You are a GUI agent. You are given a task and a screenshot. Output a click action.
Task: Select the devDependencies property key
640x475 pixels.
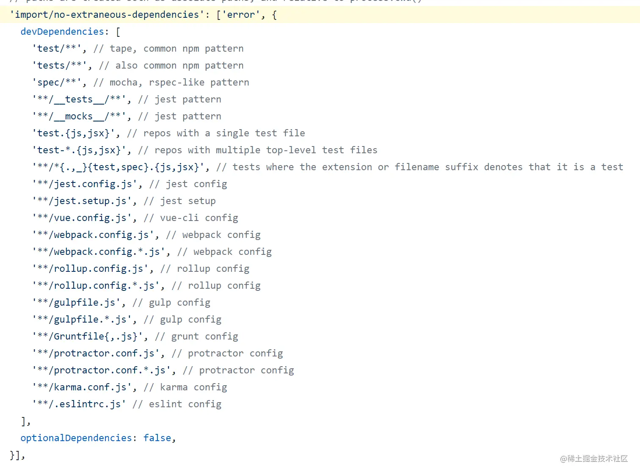62,32
